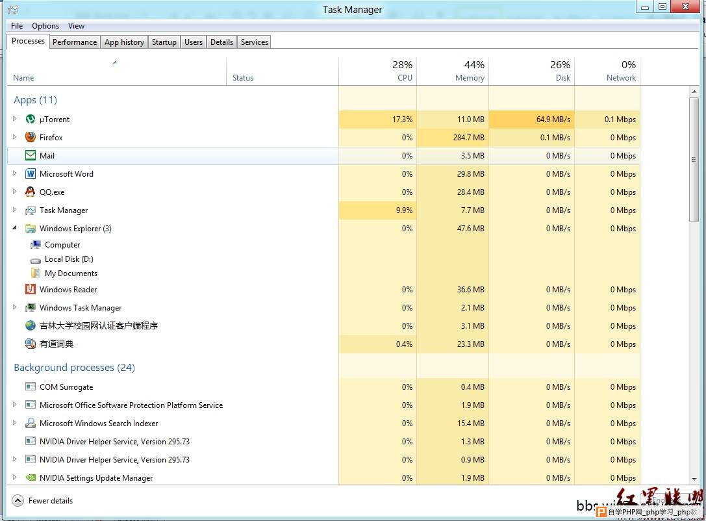Click the Windows Reader icon
706x521 pixels.
tap(31, 290)
